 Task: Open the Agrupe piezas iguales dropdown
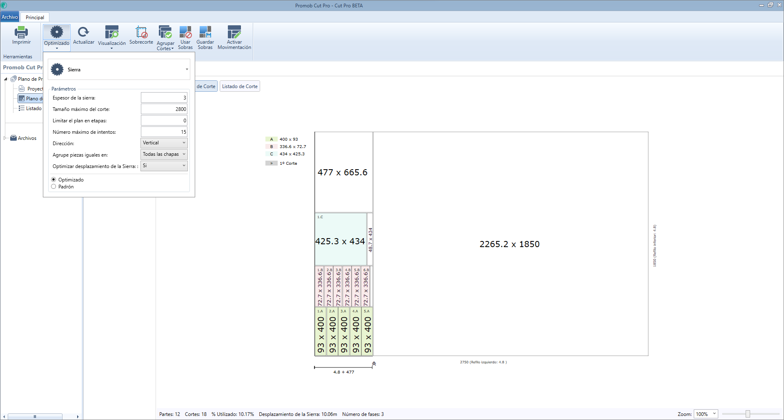(164, 154)
